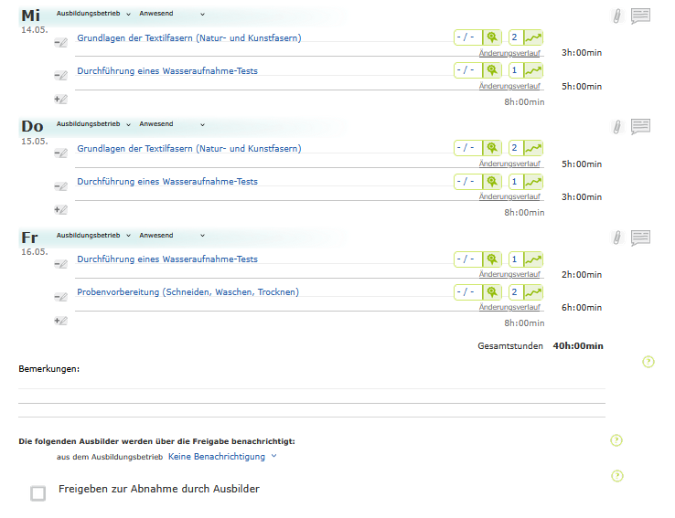Viewport: 675px width, 518px height.
Task: Add a new entry on Donnerstag
Action: coord(60,210)
